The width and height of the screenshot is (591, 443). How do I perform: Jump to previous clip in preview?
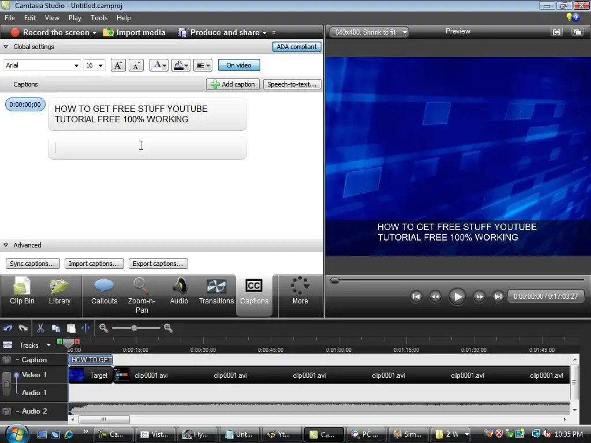[416, 297]
